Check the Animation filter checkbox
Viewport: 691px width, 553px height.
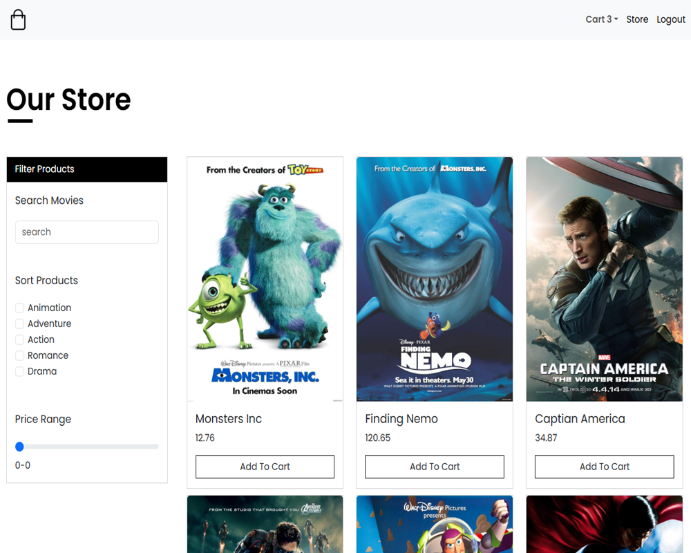point(19,308)
